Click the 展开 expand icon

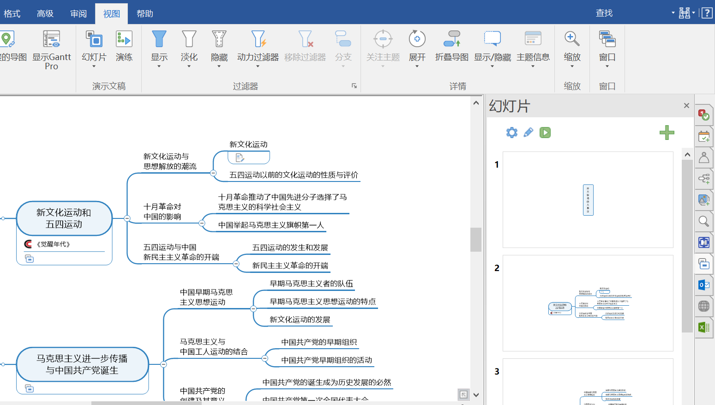tap(417, 39)
